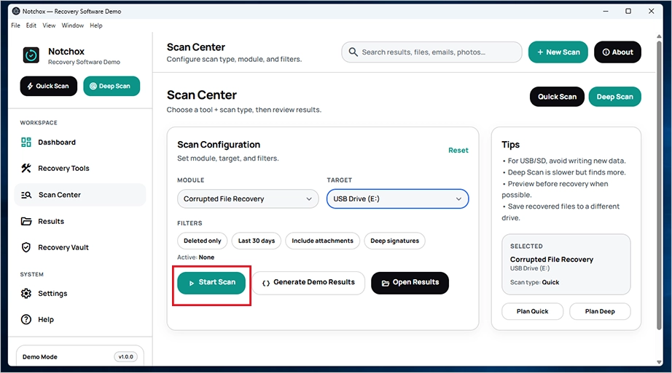The width and height of the screenshot is (672, 373).
Task: Select Scan Center in the sidebar
Action: coord(79,195)
